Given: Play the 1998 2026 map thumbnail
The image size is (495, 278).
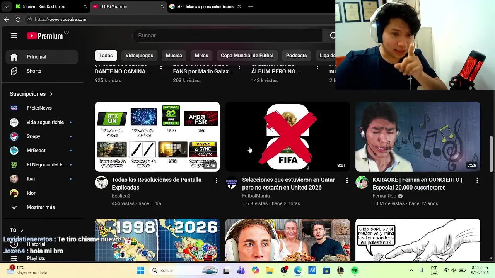Looking at the screenshot, I should (x=157, y=240).
